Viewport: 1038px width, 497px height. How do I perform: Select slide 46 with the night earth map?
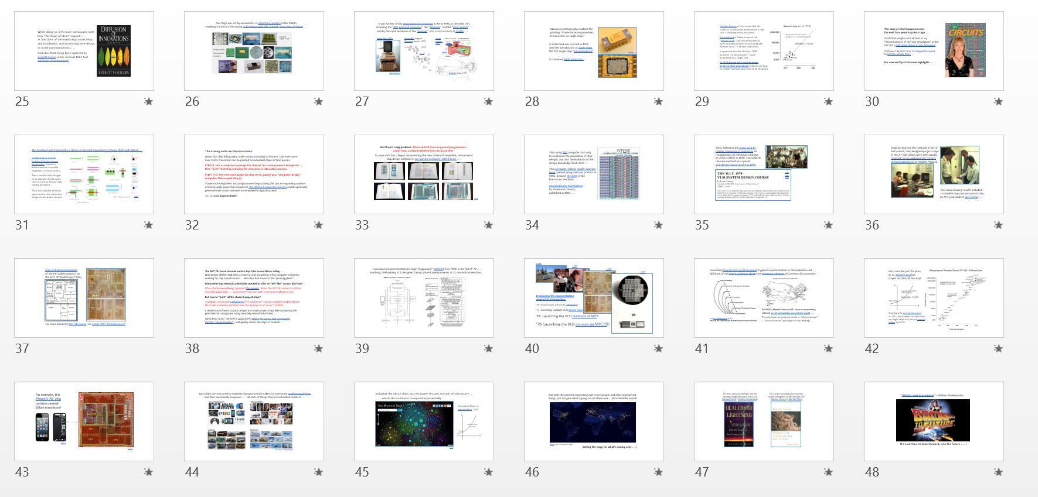[x=594, y=421]
